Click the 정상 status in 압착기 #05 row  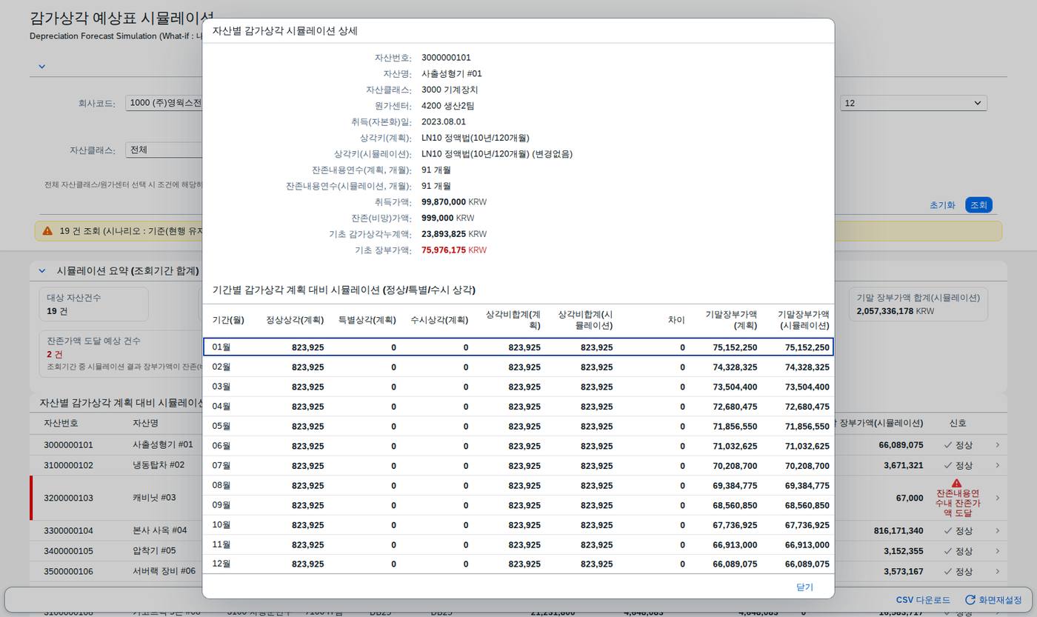click(958, 551)
